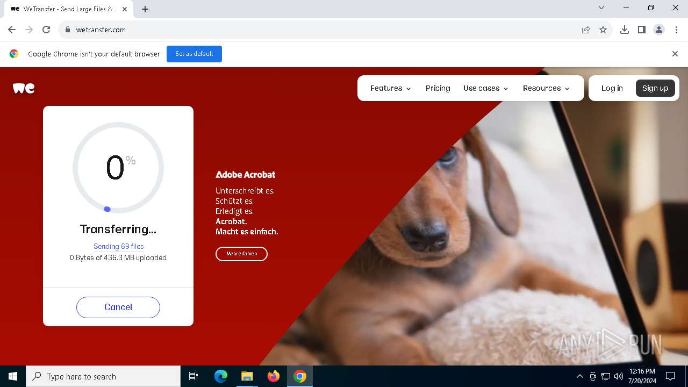Screen dimensions: 688x387
Task: Click the WeTransfer logo
Action: pos(24,88)
